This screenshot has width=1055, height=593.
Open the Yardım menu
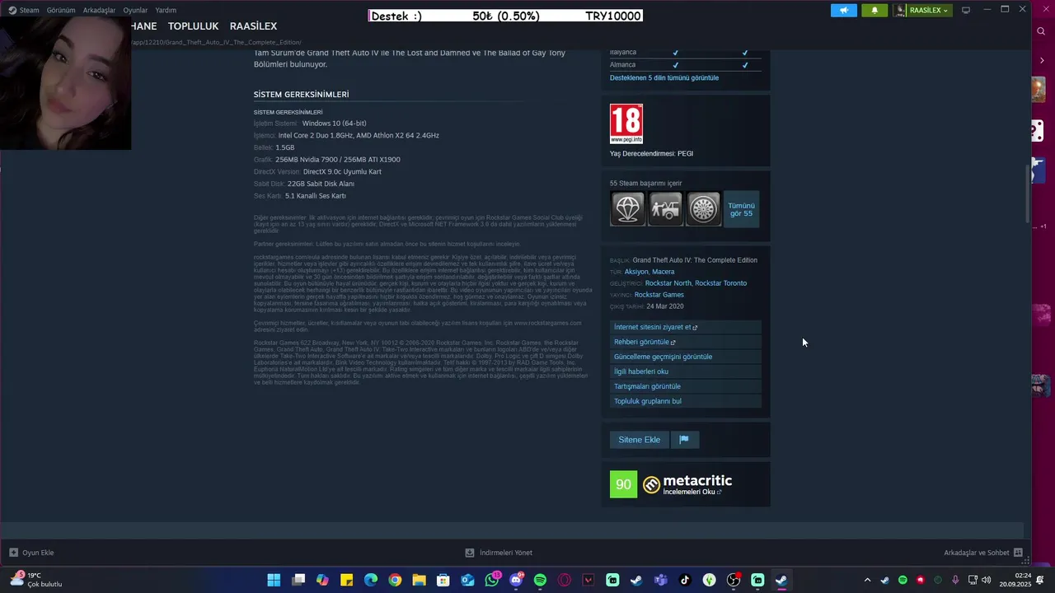(x=166, y=10)
